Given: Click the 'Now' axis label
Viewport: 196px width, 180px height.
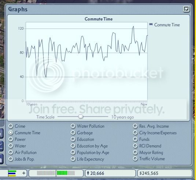Looking at the screenshot, I should (144, 104).
